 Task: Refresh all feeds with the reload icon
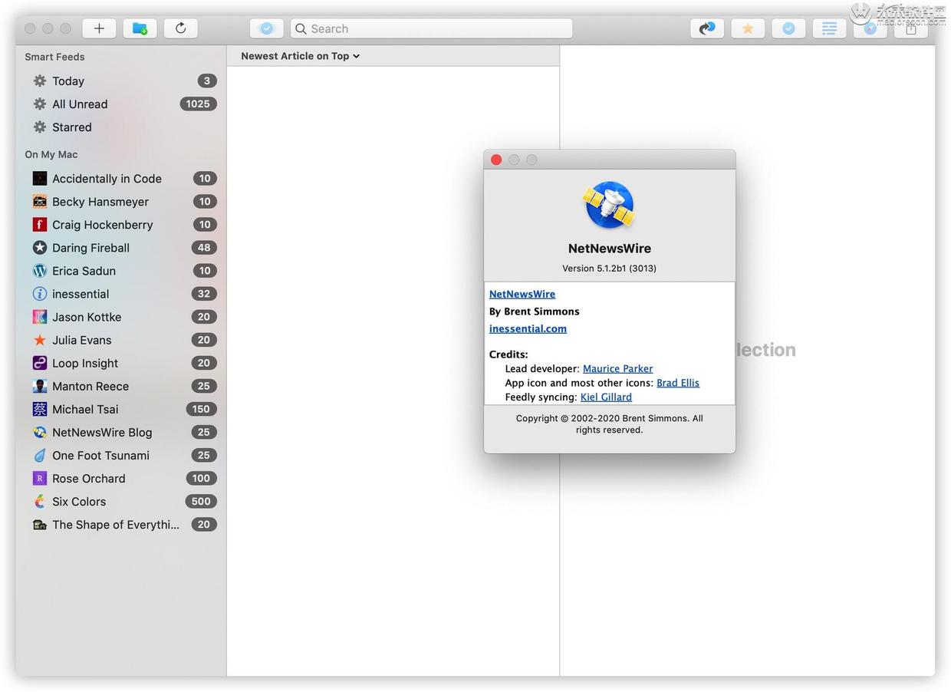[180, 28]
